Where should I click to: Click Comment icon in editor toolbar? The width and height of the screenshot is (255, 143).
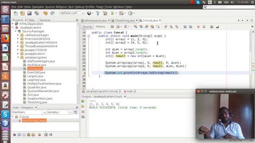click(x=212, y=27)
